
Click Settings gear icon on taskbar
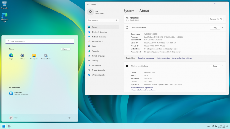point(9,126)
